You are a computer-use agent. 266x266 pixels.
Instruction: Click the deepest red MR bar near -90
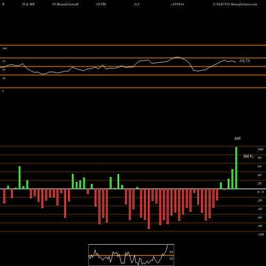coord(149,209)
